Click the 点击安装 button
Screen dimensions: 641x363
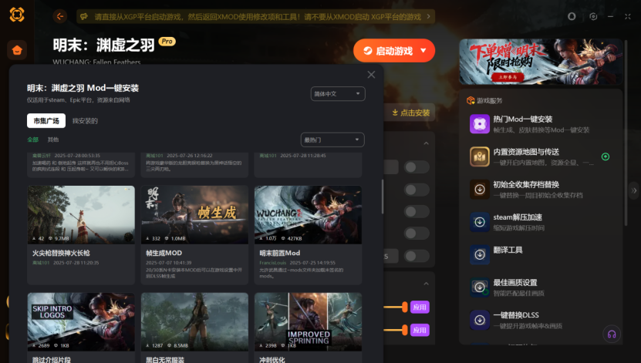(x=410, y=113)
